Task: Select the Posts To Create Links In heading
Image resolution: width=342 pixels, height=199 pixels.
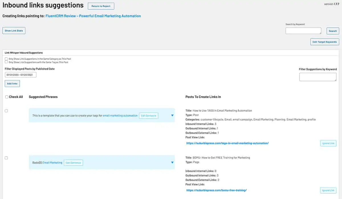Action: coord(203,97)
